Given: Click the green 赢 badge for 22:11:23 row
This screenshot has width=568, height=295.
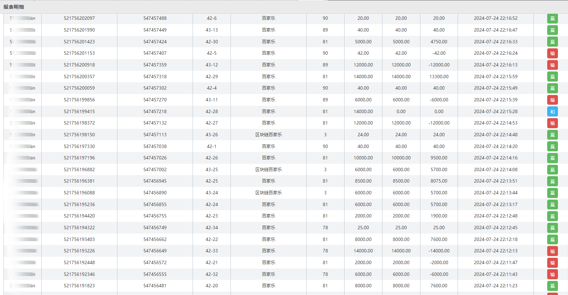Looking at the screenshot, I should click(552, 286).
